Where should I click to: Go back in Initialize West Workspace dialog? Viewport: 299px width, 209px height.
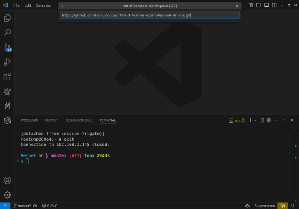pyautogui.click(x=62, y=6)
